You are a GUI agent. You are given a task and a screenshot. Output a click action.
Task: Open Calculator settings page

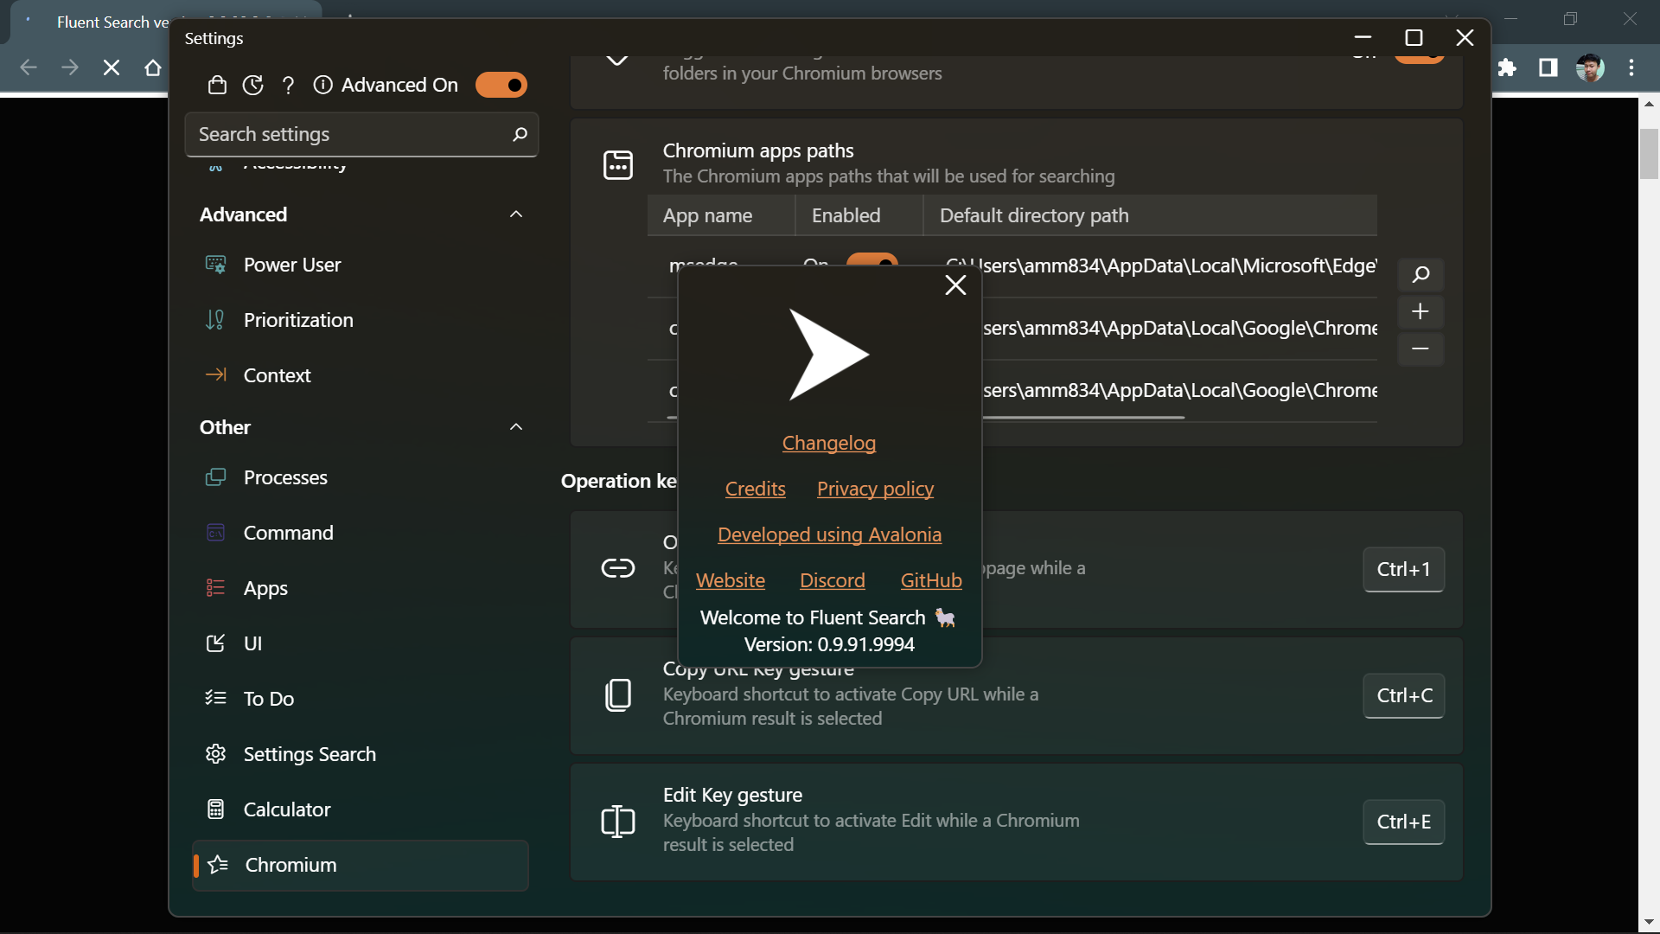pos(287,809)
